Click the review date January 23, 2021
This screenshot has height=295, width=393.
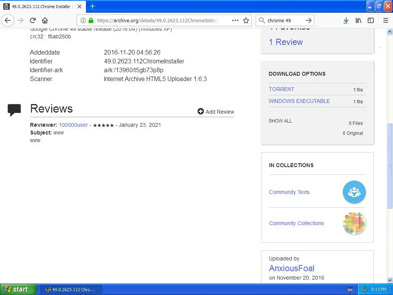pos(140,125)
